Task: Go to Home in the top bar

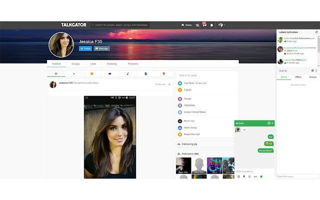Action: click(x=186, y=25)
